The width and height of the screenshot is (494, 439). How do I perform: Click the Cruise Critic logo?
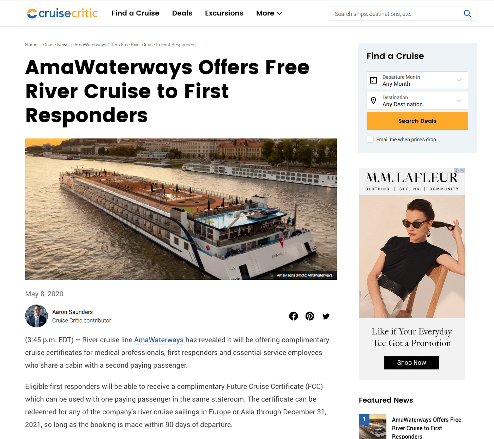click(x=62, y=13)
